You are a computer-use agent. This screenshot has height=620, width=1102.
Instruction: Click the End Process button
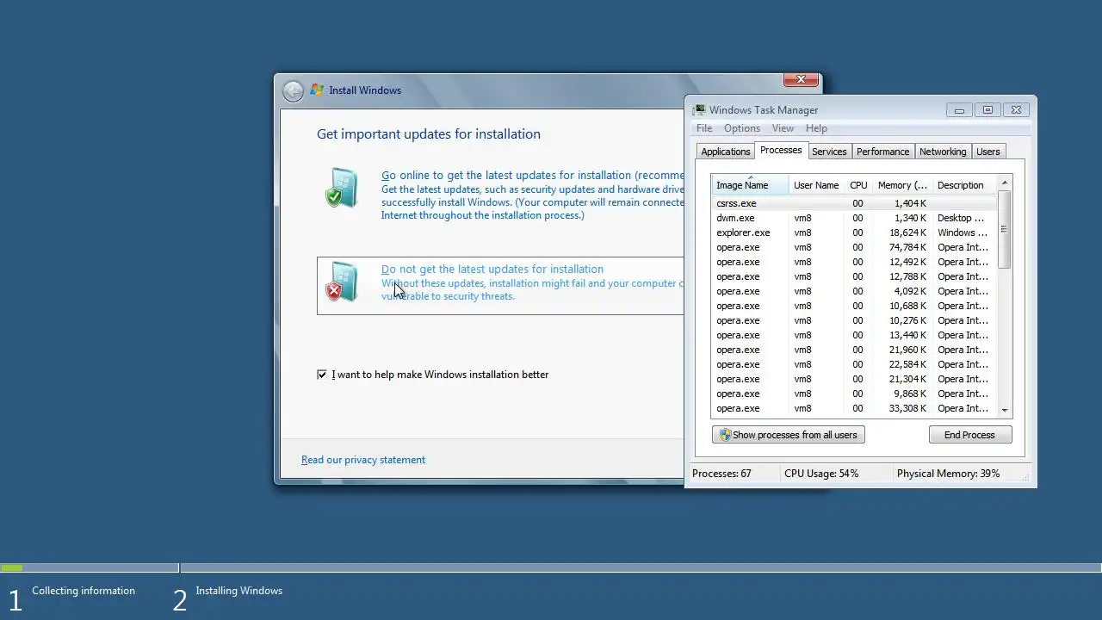tap(969, 435)
